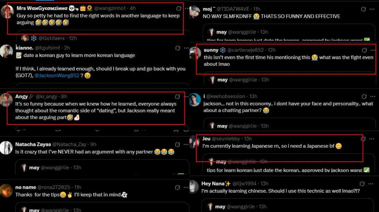Click the Grok icon on Hey Nana's tweet
The height and width of the screenshot is (212, 379).
(x=364, y=184)
